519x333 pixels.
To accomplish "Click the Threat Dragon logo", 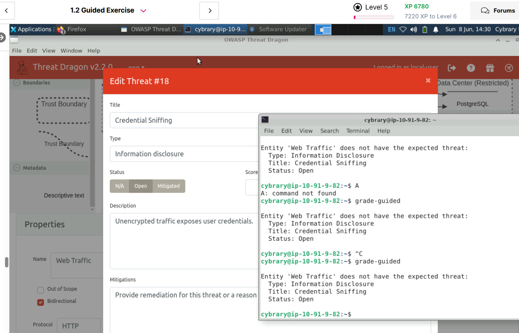I will click(22, 68).
